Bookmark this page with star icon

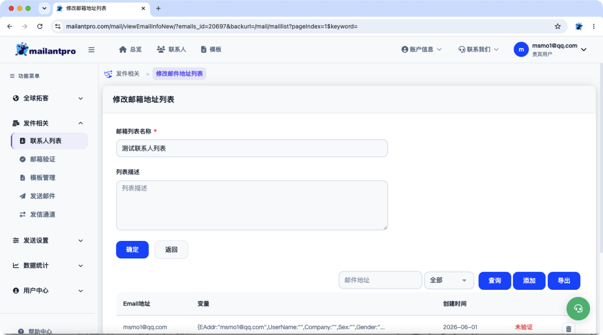pyautogui.click(x=558, y=26)
